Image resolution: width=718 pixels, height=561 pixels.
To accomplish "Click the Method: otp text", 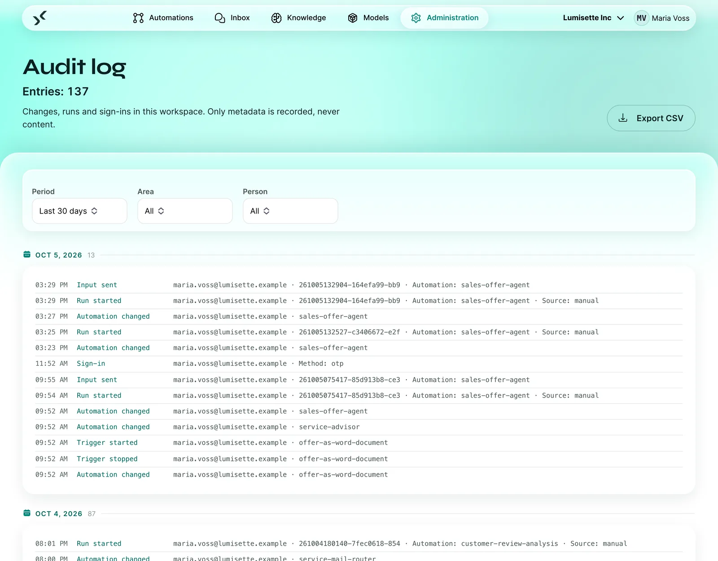I will [x=321, y=364].
